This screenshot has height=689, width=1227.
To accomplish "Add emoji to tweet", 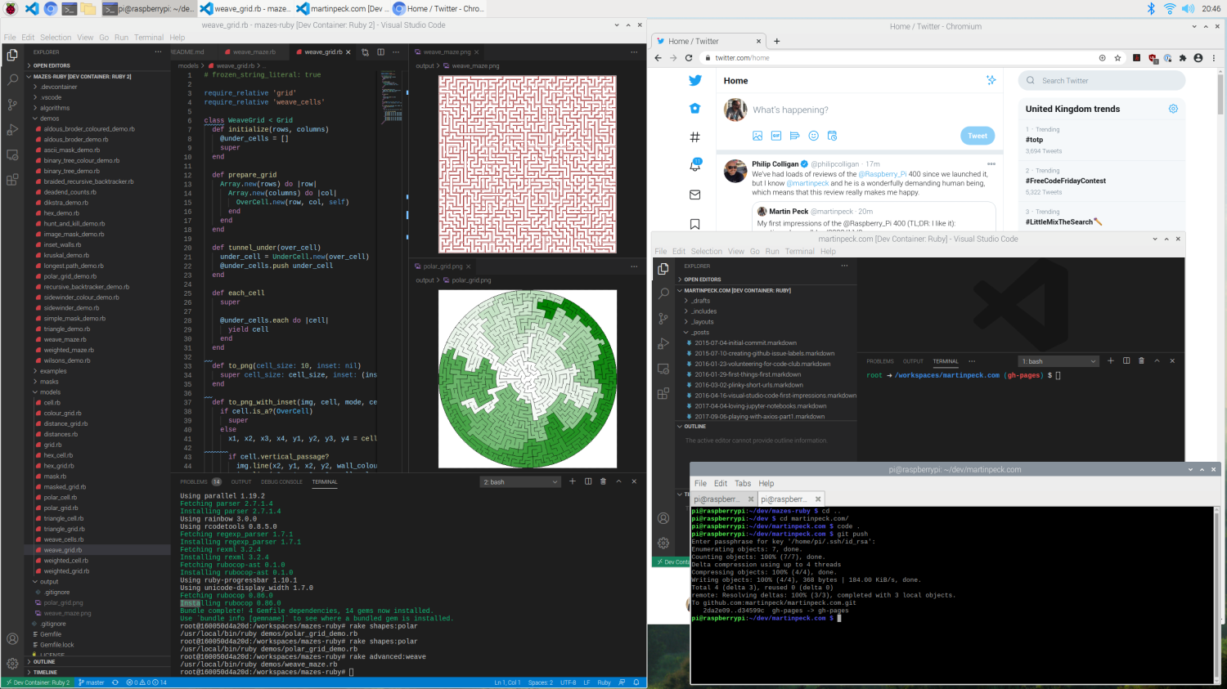I will [x=813, y=136].
